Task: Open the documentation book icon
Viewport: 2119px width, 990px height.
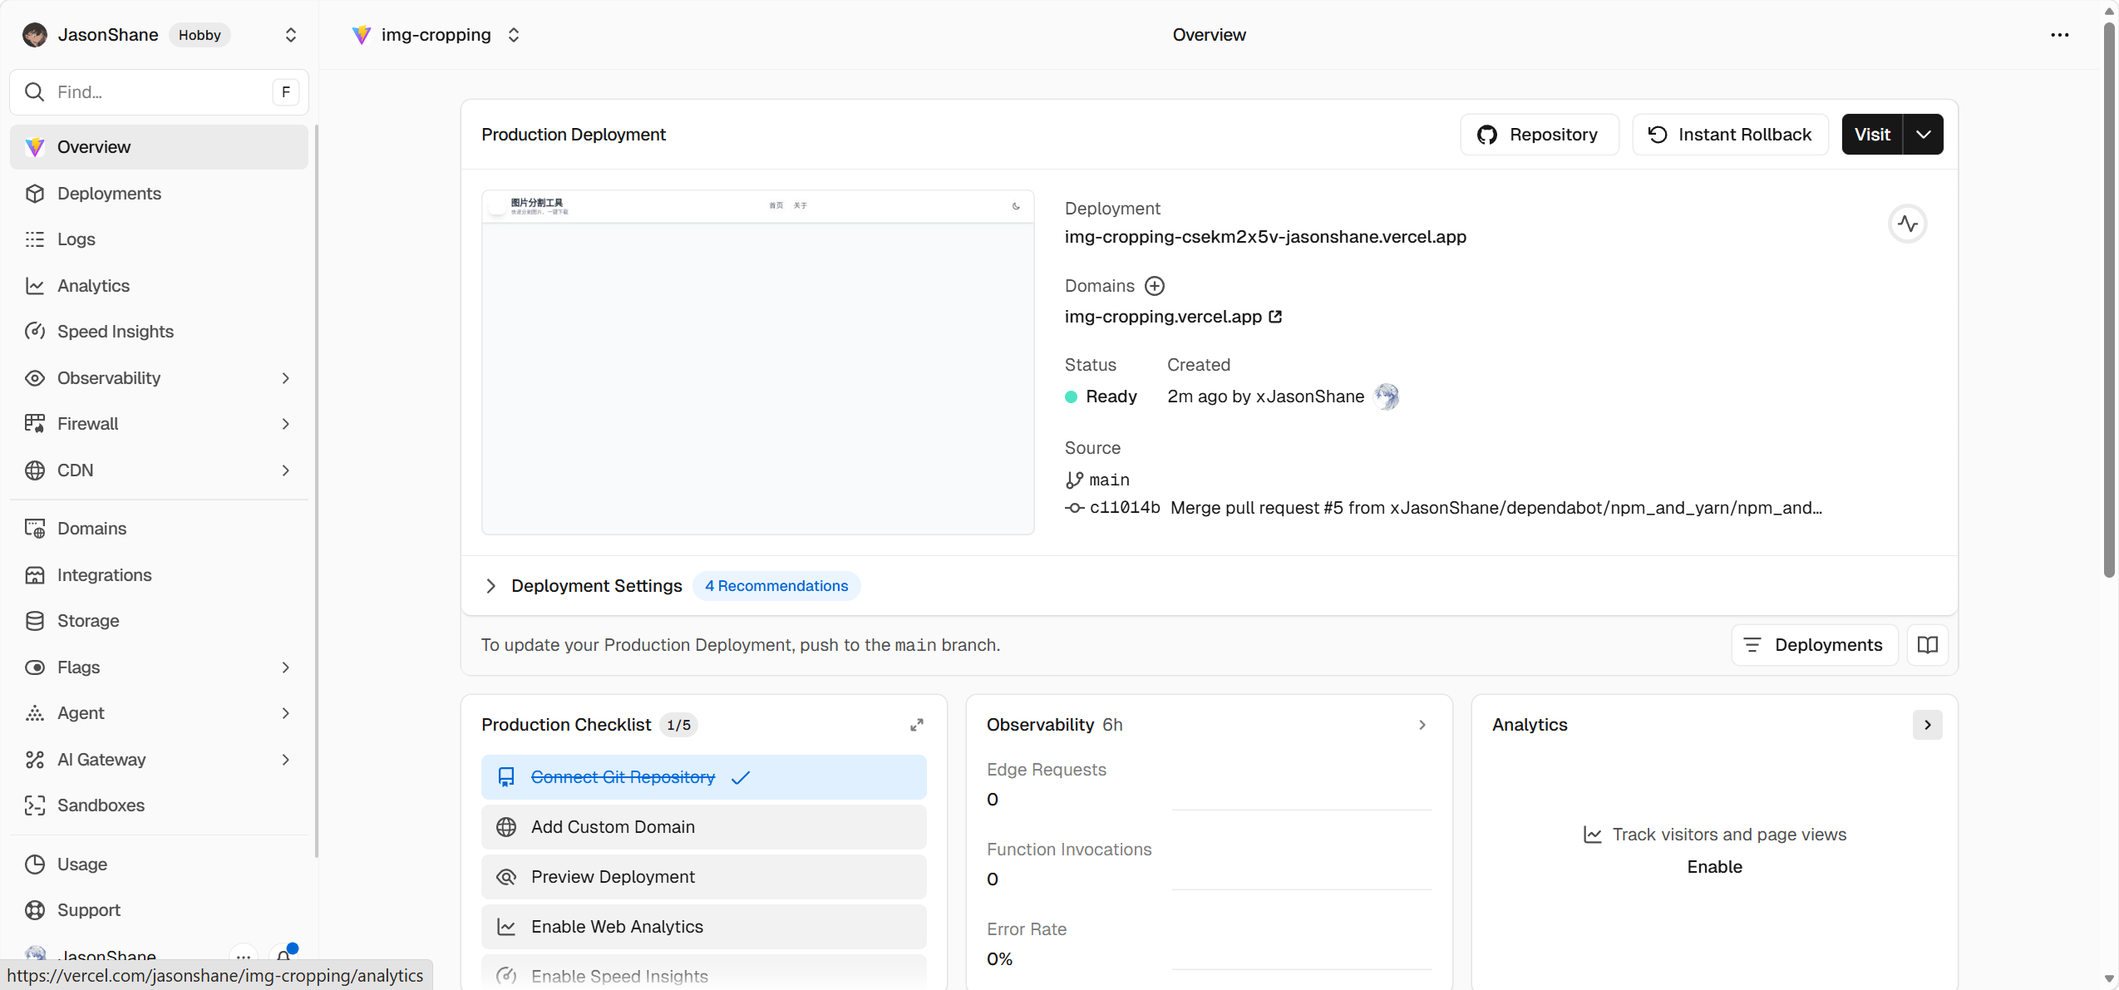Action: (x=1927, y=645)
